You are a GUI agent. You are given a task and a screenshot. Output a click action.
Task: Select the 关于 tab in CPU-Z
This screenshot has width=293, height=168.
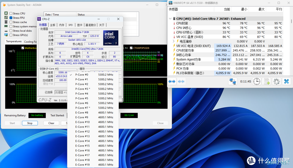coord(102,25)
